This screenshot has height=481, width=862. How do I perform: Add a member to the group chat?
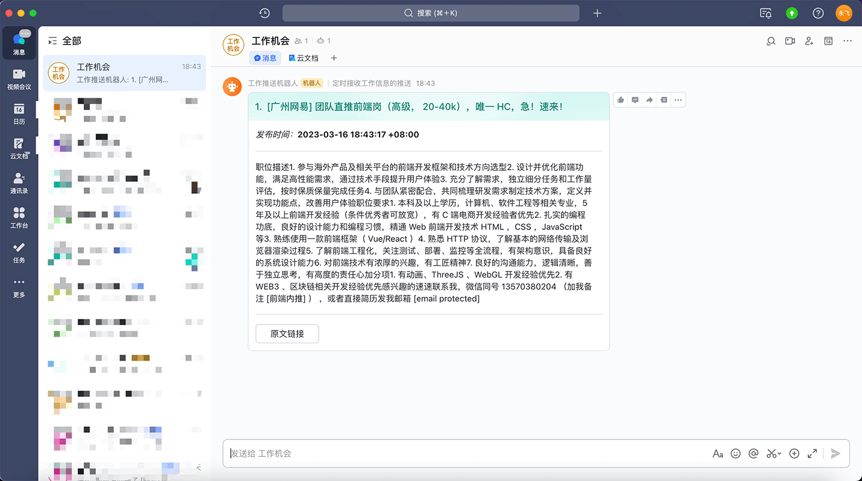pyautogui.click(x=809, y=41)
